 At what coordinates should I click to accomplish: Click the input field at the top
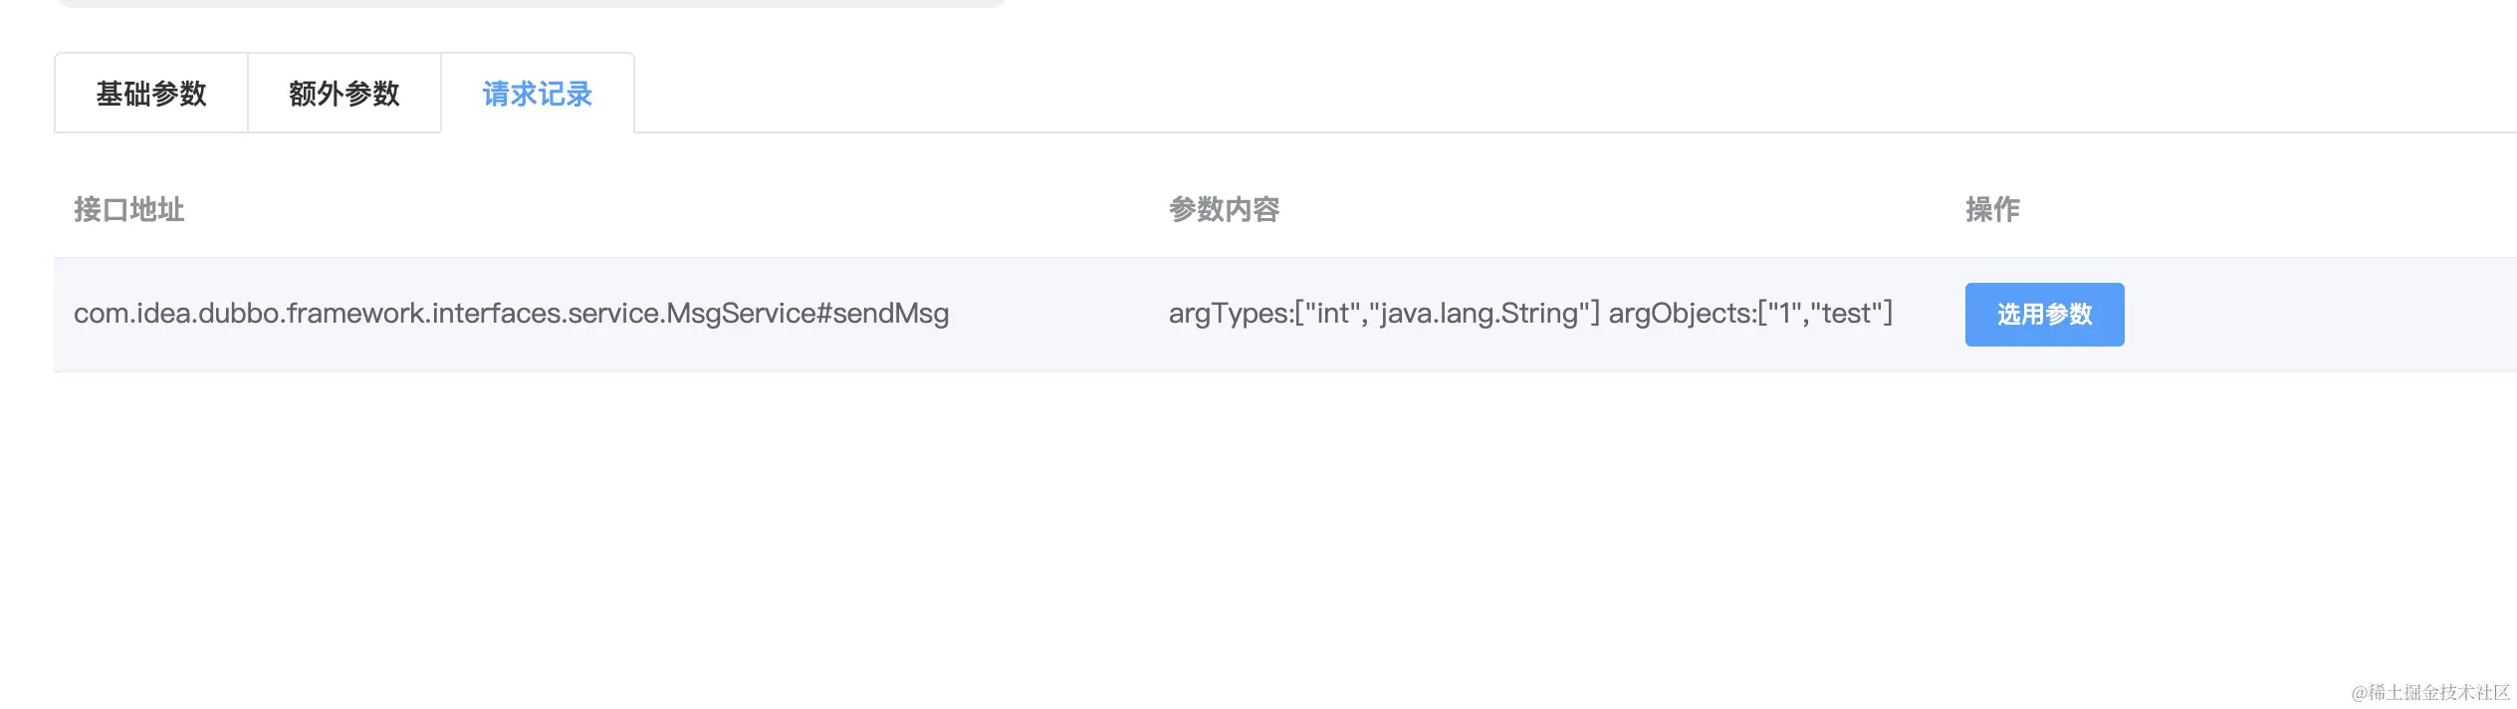(528, 5)
